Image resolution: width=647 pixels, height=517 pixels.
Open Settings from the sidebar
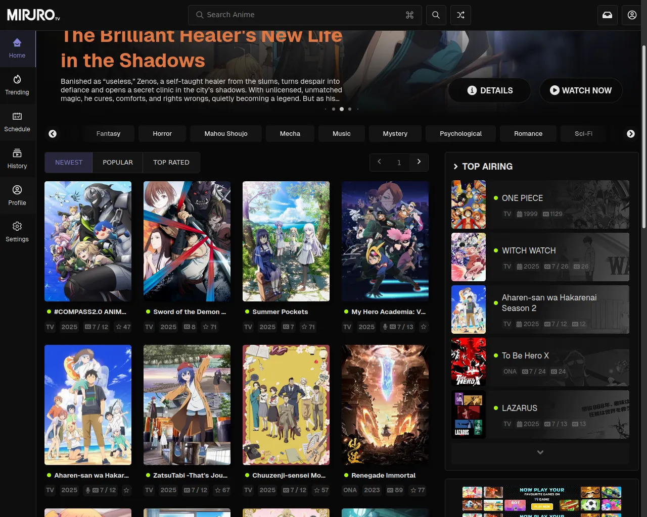[x=17, y=232]
